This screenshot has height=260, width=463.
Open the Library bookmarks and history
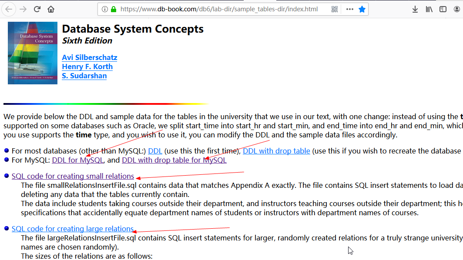point(429,9)
